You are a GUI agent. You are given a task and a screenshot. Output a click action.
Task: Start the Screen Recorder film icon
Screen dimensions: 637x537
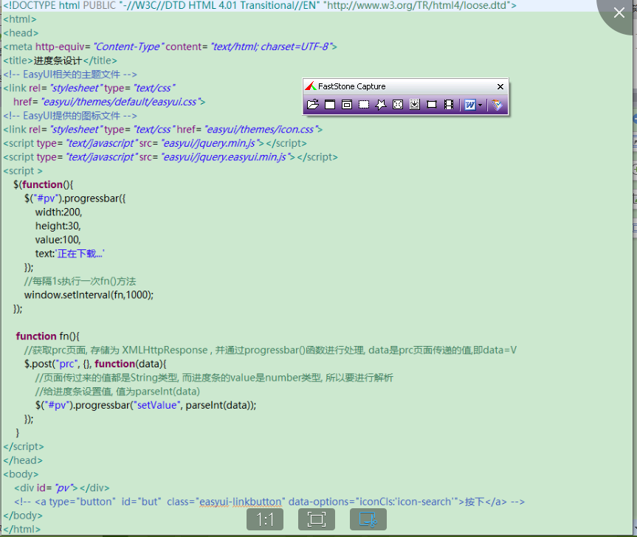pos(449,105)
